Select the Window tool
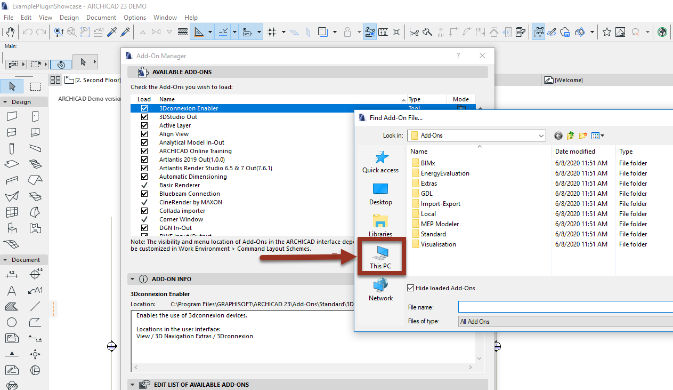The height and width of the screenshot is (390, 673). (x=12, y=132)
